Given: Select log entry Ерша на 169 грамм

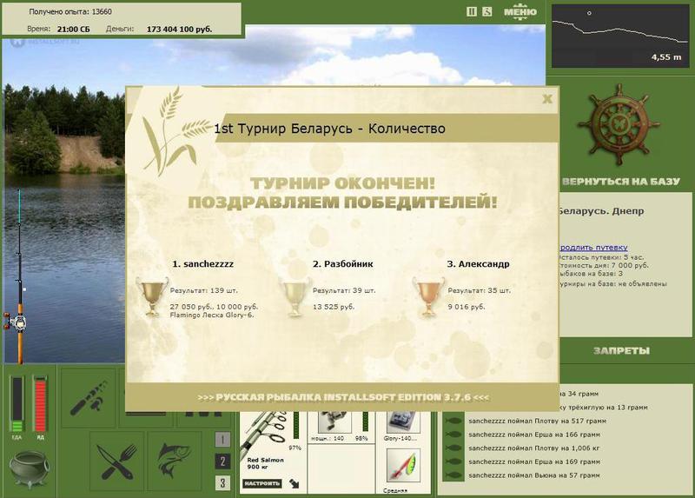Looking at the screenshot, I should [534, 461].
